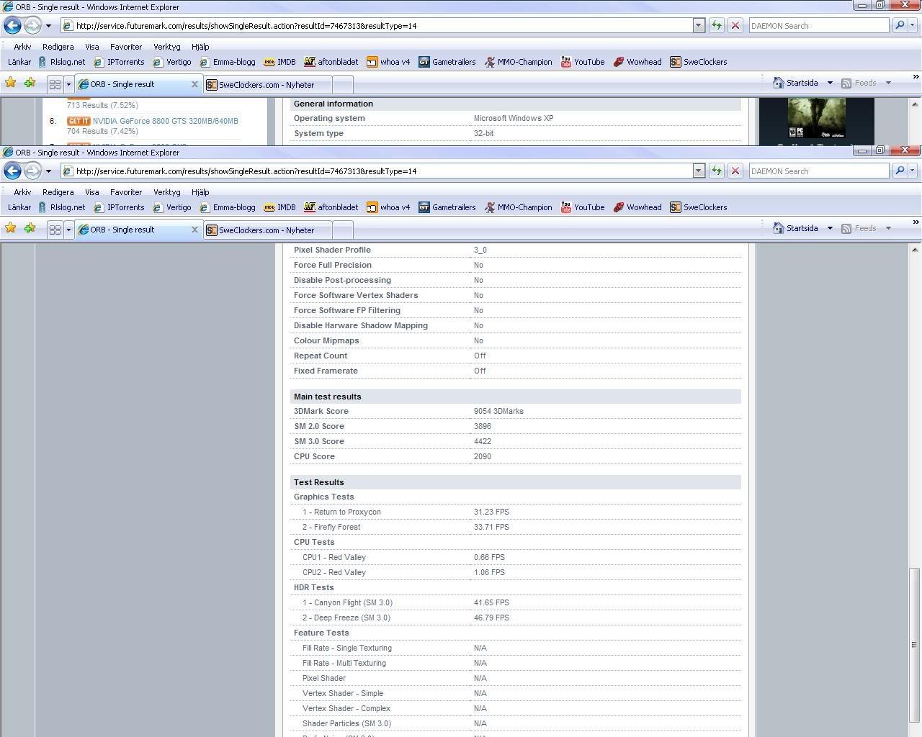Close the ORB - Single result tab in lower window

click(194, 230)
